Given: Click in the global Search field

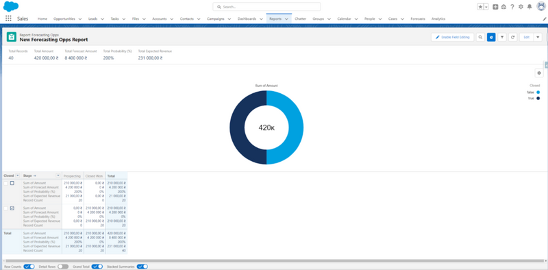Looking at the screenshot, I should pyautogui.click(x=266, y=7).
